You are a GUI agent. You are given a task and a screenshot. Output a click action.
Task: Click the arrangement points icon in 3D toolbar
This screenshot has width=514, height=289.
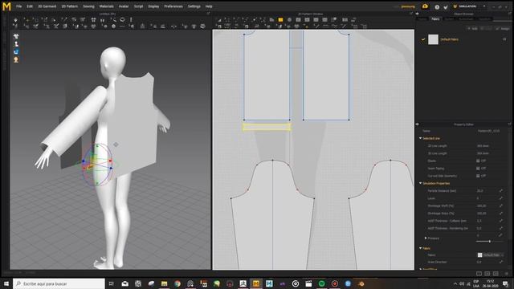click(x=93, y=20)
